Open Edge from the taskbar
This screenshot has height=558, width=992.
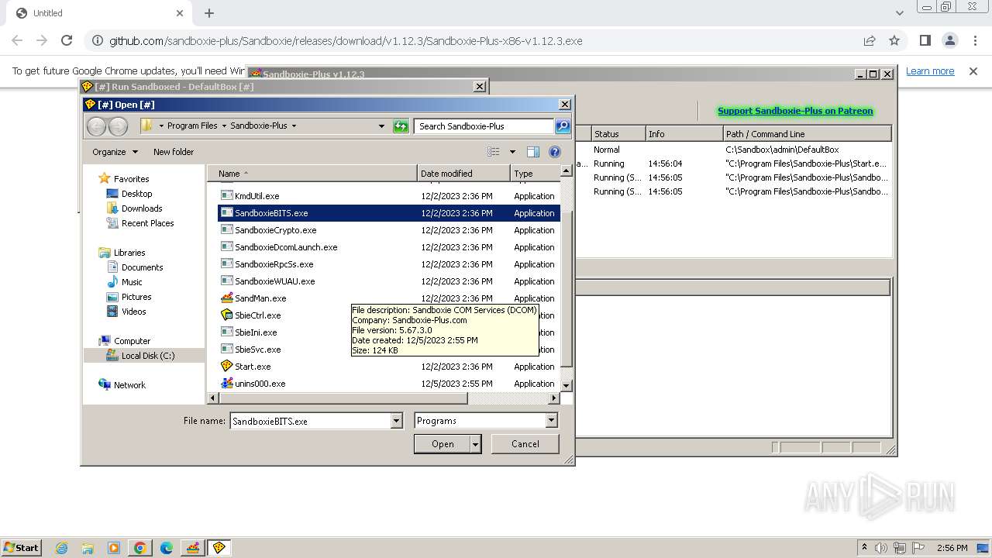167,548
